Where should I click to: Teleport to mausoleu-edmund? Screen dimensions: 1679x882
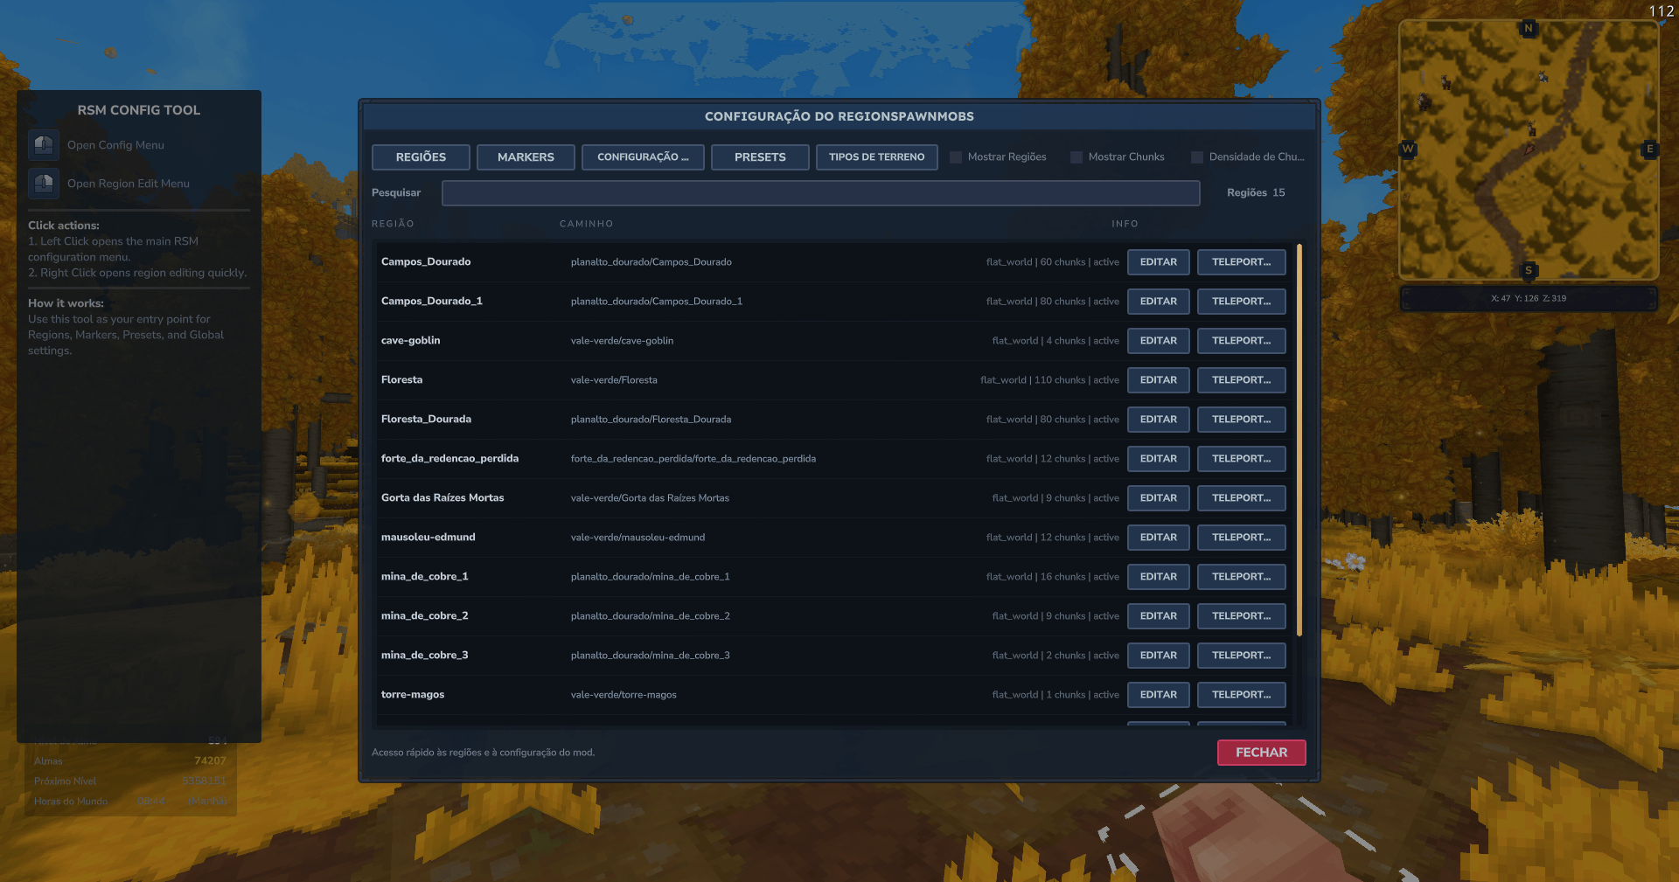click(x=1242, y=538)
